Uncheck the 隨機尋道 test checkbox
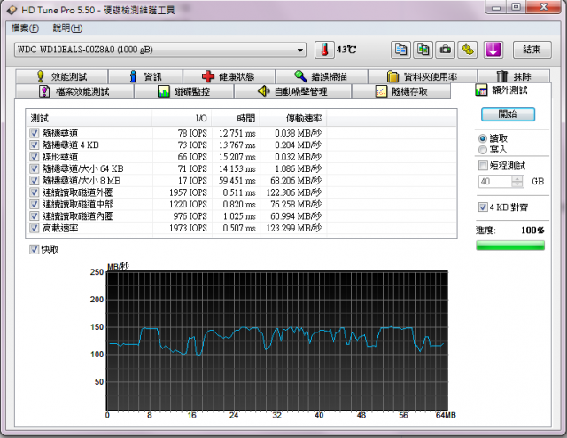567x438 pixels. coord(34,133)
